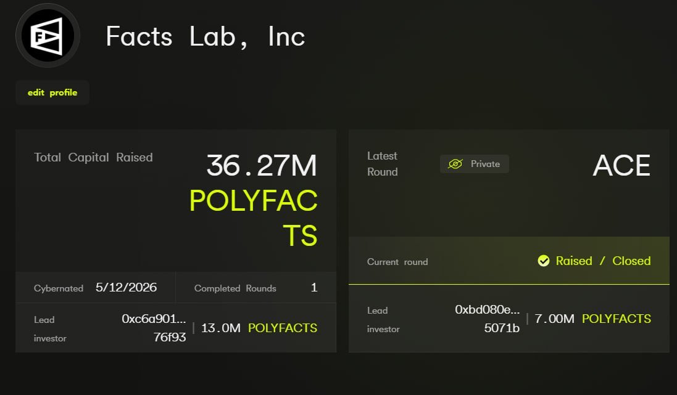Click the Latest Round label
Viewport: 677px width, 395px height.
coord(382,164)
